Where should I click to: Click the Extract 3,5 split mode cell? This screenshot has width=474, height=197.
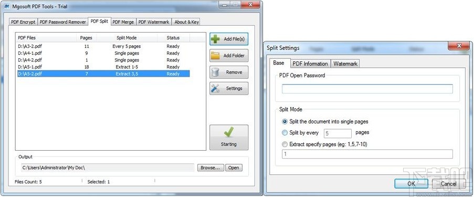(127, 74)
